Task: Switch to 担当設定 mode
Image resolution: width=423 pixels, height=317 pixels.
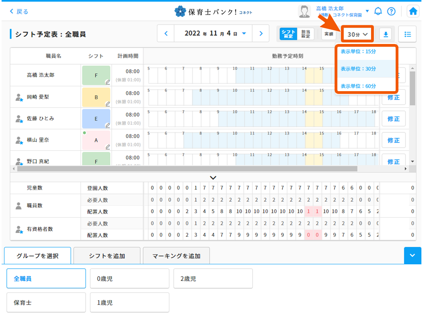Action: point(306,34)
